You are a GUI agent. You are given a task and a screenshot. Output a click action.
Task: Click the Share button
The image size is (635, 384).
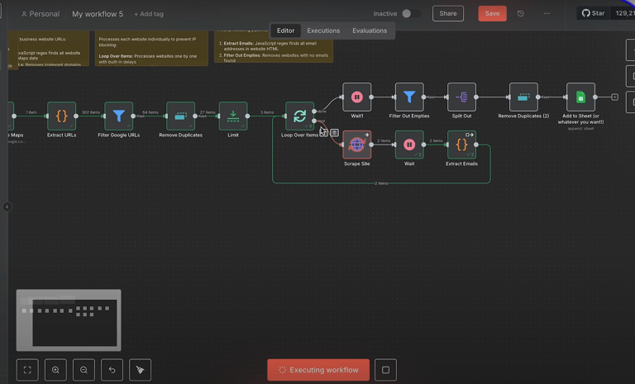click(x=448, y=13)
